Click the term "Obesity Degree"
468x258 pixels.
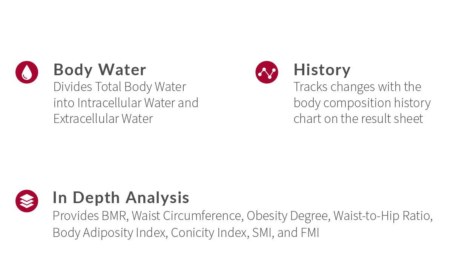(x=287, y=216)
